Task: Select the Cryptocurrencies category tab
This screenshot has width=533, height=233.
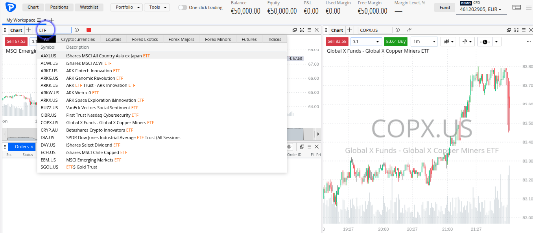Action: (78, 39)
